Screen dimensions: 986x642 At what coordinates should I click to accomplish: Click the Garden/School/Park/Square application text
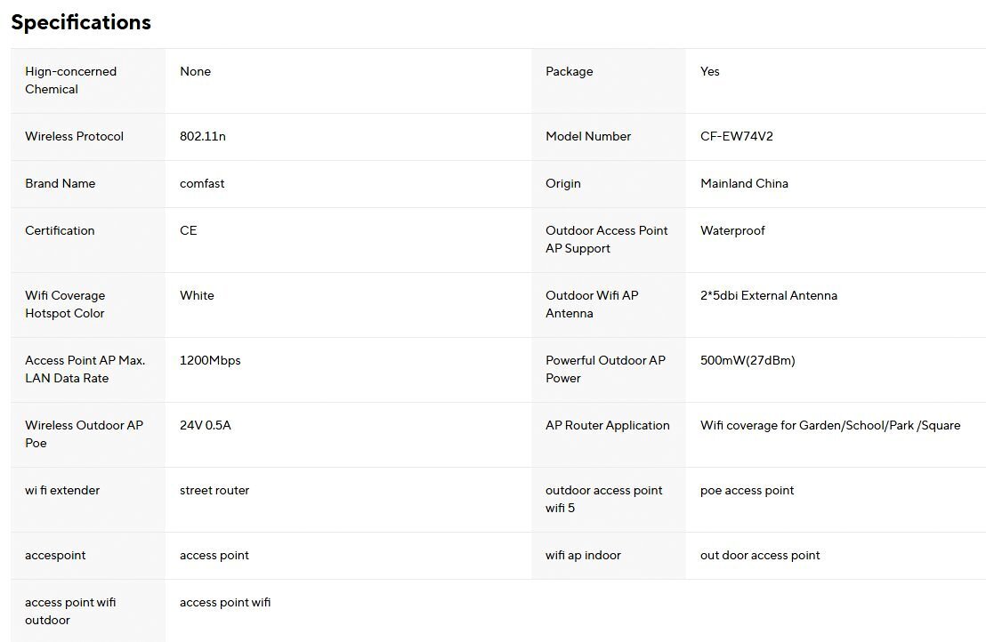[829, 425]
